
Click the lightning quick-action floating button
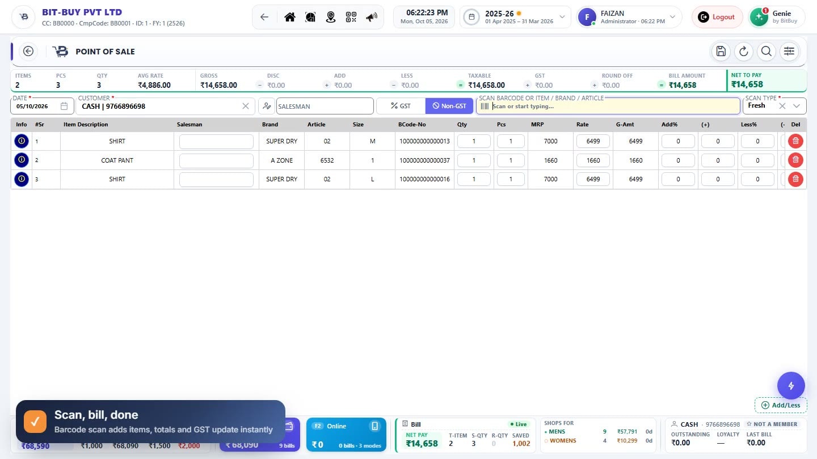(x=791, y=386)
